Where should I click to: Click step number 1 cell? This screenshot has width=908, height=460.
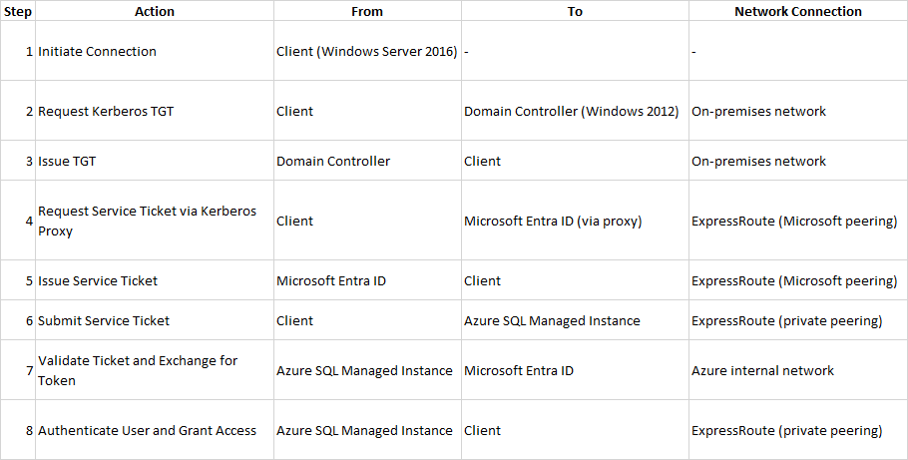[x=17, y=51]
